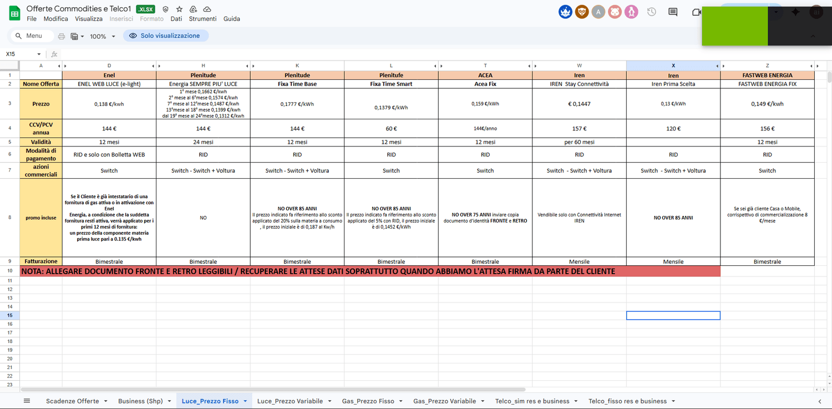The height and width of the screenshot is (409, 832).
Task: Switch to the Telco_fisso res e business tab
Action: (x=627, y=401)
